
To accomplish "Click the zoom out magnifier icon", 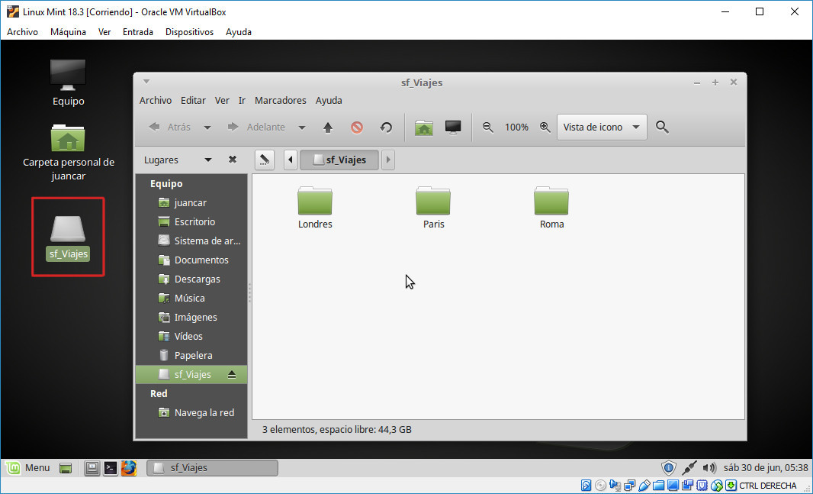I will pyautogui.click(x=488, y=128).
